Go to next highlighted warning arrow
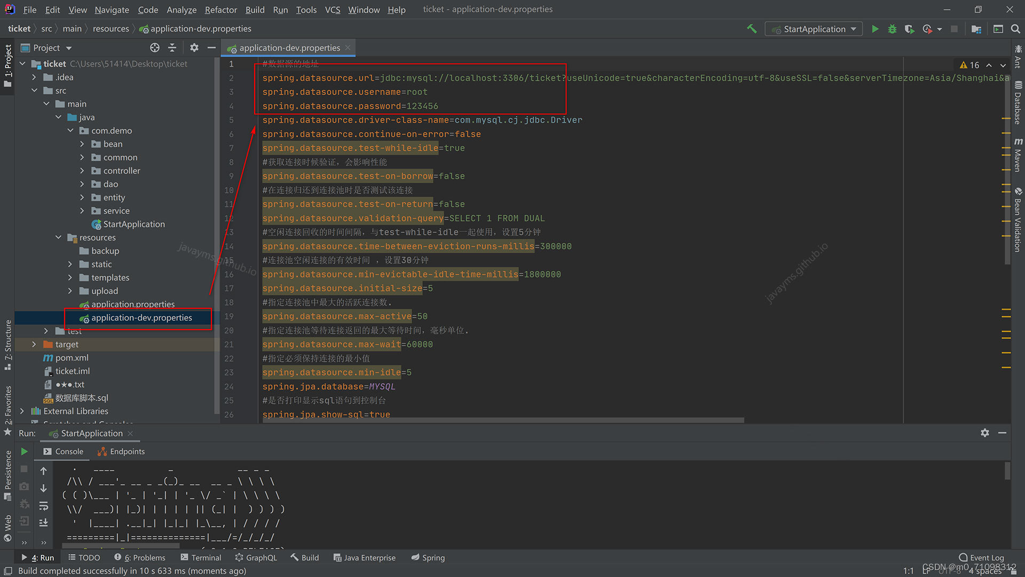 [x=1003, y=65]
